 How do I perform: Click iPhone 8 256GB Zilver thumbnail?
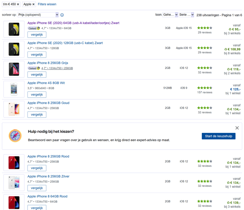[14, 183]
